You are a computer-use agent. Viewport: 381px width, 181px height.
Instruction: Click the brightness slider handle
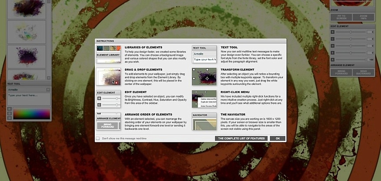(351, 32)
